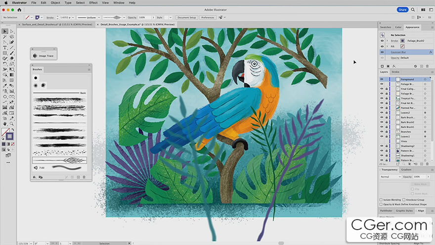Screen dimensions: 435x245
Task: Select the Rectangle tool
Action: point(5,53)
